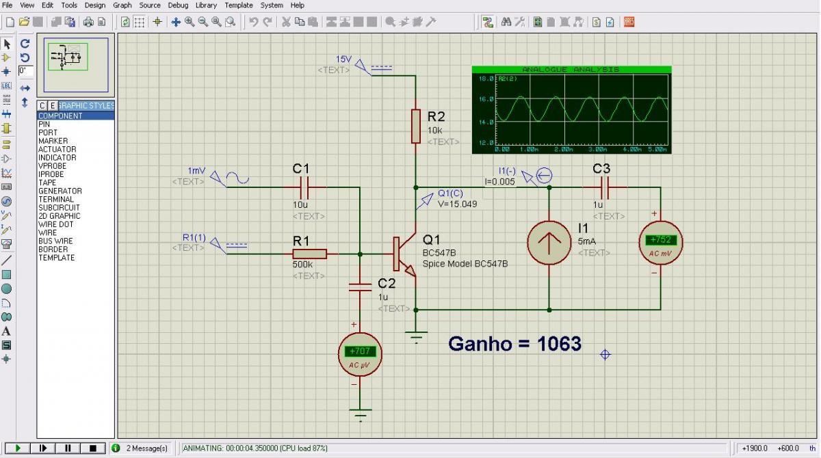Toggle the false origin marker
This screenshot has height=458, width=821.
tap(157, 22)
